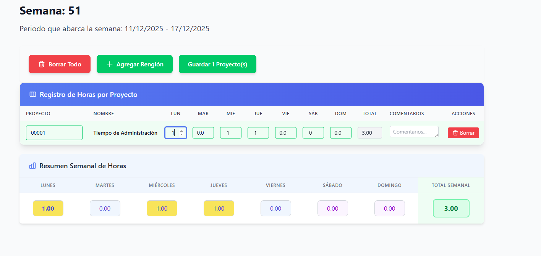Click the yellow Lunes 1.00 summary badge
This screenshot has width=541, height=256.
[48, 208]
